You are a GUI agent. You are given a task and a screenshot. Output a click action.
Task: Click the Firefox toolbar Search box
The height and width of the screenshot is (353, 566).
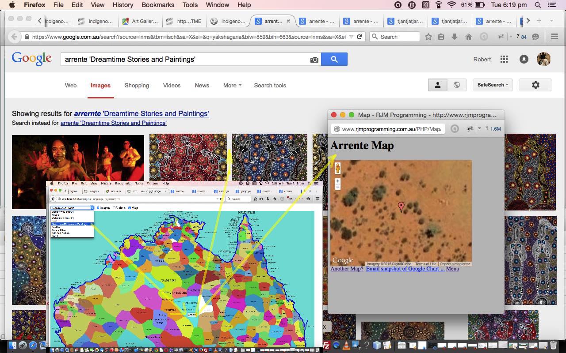[394, 37]
